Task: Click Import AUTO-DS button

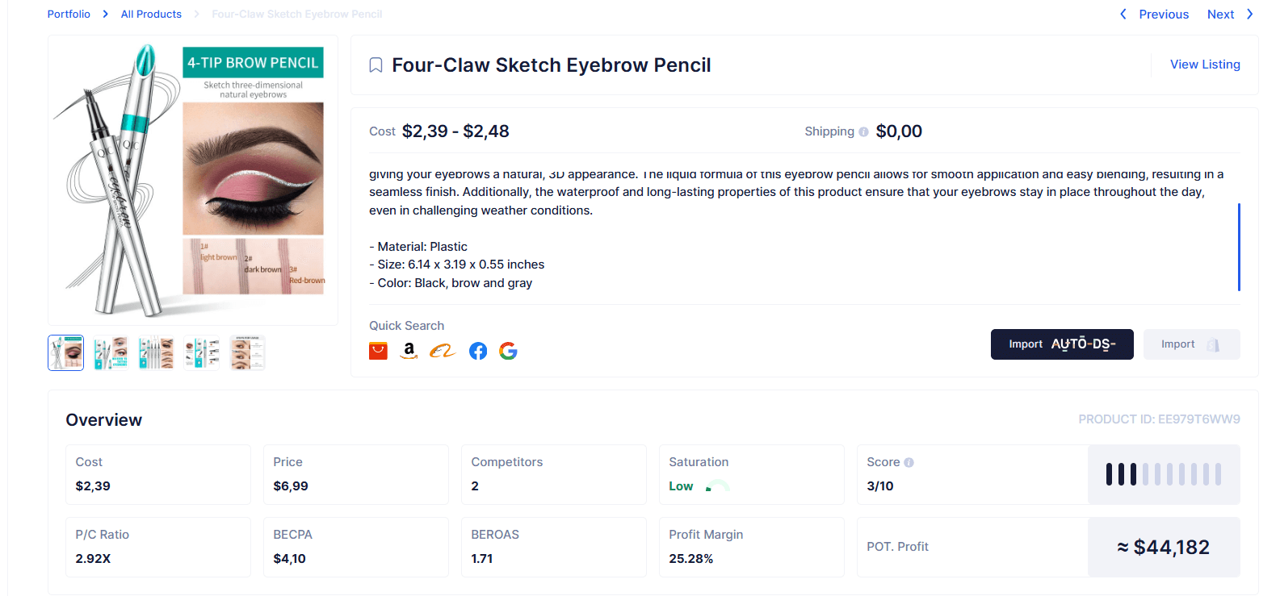Action: click(1062, 344)
